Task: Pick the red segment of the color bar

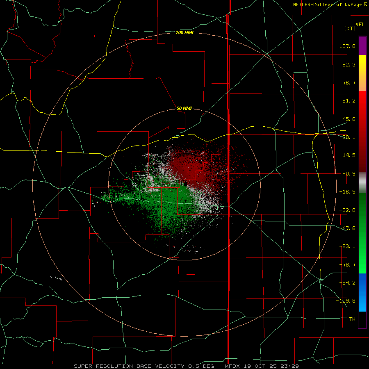Action: point(362,131)
